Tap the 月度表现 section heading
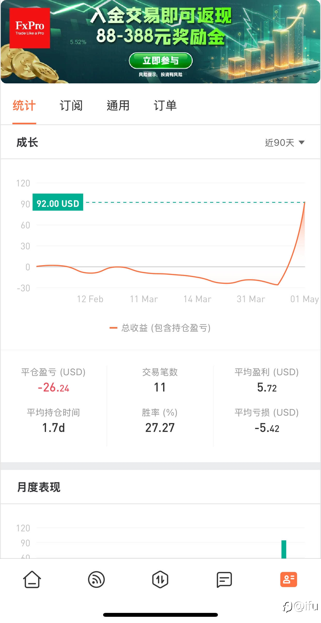Screen dimensions: 321x623 (39, 487)
